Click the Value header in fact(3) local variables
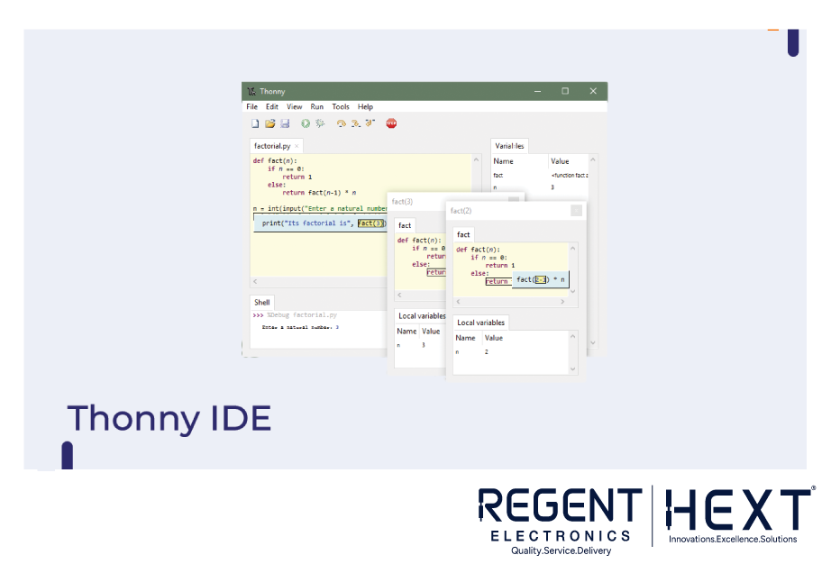Image resolution: width=831 pixels, height=573 pixels. point(432,332)
